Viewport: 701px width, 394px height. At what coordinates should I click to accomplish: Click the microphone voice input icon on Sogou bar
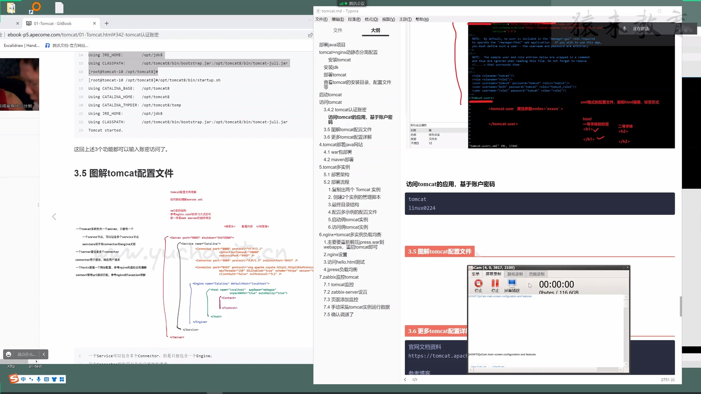tap(39, 379)
